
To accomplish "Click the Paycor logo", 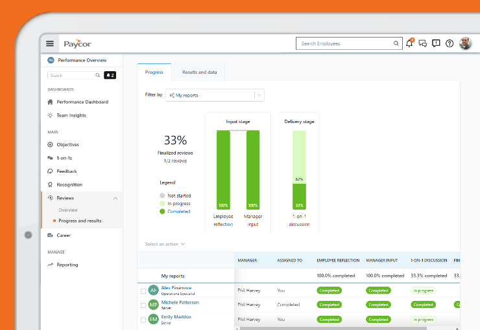I will coord(77,43).
